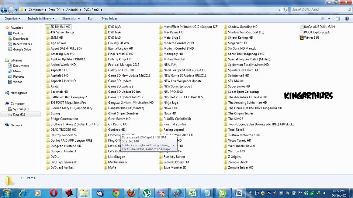
Task: Select the Shadow Guardian HD folder
Action: (240, 27)
